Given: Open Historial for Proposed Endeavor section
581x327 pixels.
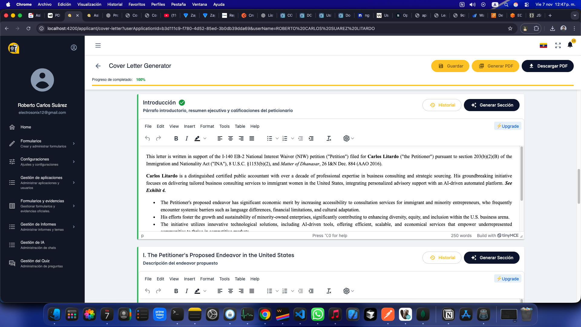Looking at the screenshot, I should (x=442, y=258).
